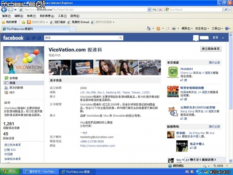233x175 pixels.
Task: Open the 免費的 Hotmail favorites link
Action: pos(78,22)
